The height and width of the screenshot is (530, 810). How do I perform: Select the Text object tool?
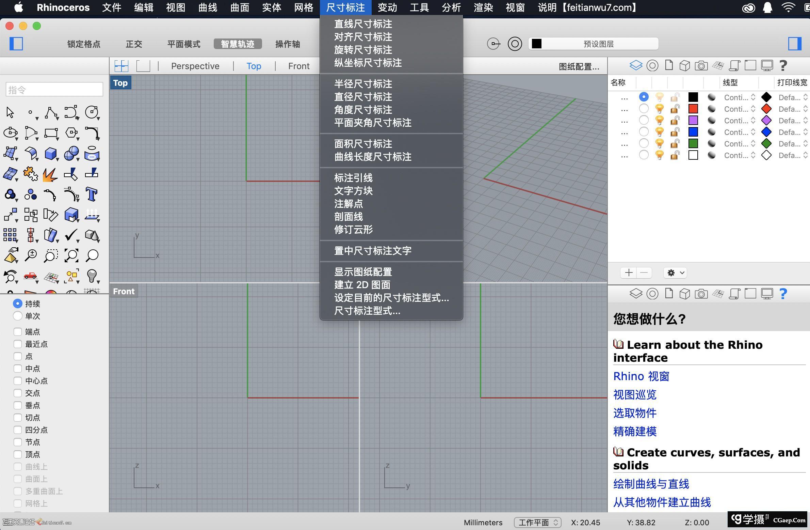tap(92, 195)
